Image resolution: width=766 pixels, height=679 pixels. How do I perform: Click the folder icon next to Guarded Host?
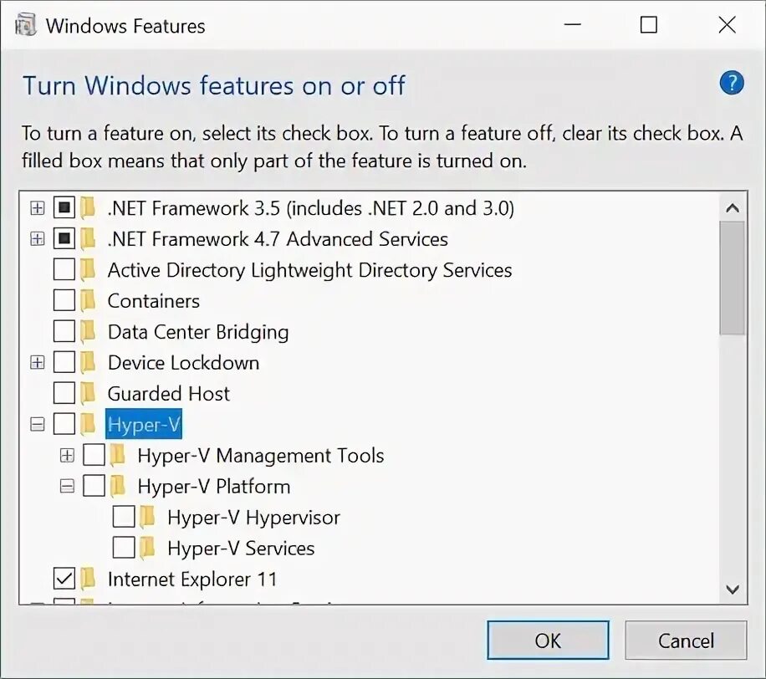pos(88,394)
